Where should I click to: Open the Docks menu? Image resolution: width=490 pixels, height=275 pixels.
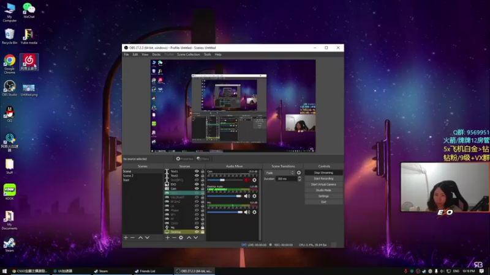click(156, 54)
